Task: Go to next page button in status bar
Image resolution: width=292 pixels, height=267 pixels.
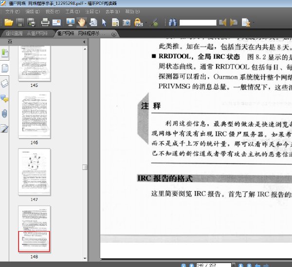Action: tap(241, 265)
